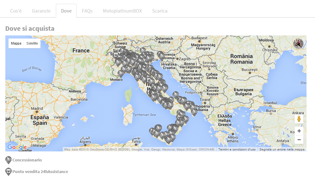The image size is (315, 179).
Task: Select the active Dove tab
Action: click(x=66, y=11)
